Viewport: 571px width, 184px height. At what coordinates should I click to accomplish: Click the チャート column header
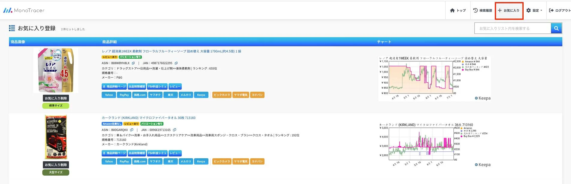[384, 42]
